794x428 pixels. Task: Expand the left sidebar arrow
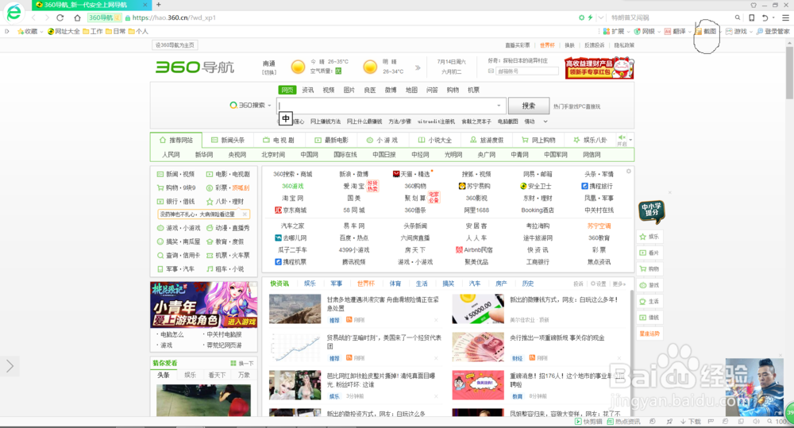click(10, 366)
